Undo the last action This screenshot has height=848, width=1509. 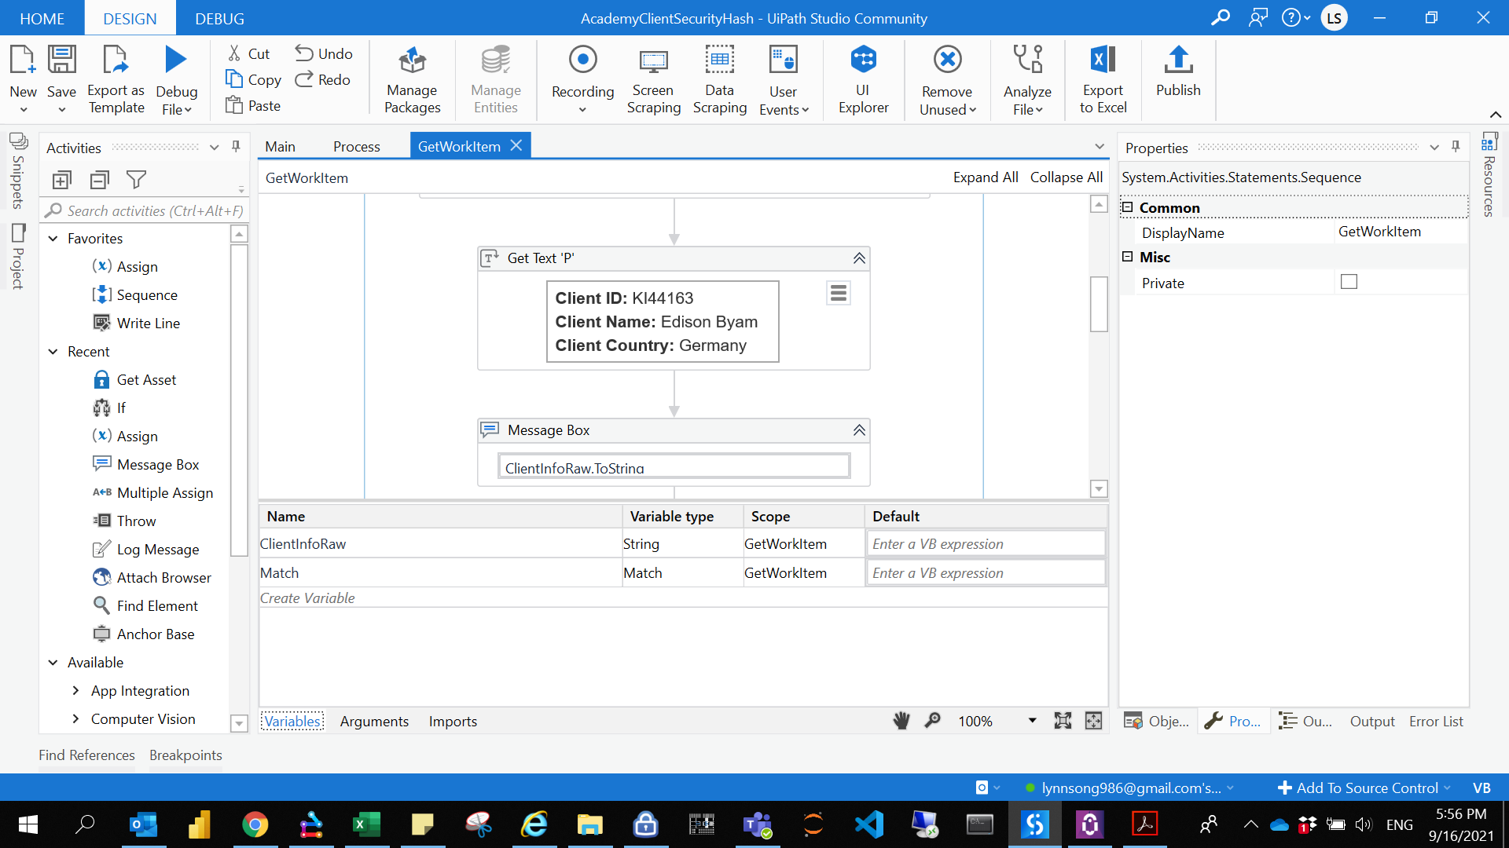[x=324, y=53]
